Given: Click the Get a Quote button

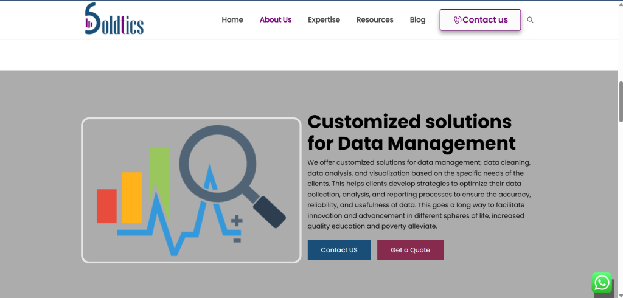Looking at the screenshot, I should pyautogui.click(x=410, y=250).
